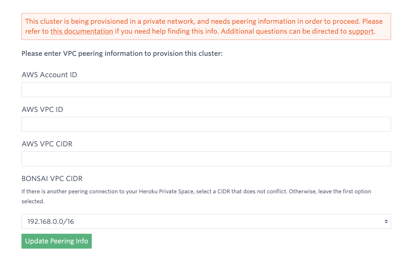This screenshot has height=264, width=413.
Task: Focus the AWS VPC ID text field
Action: point(206,124)
